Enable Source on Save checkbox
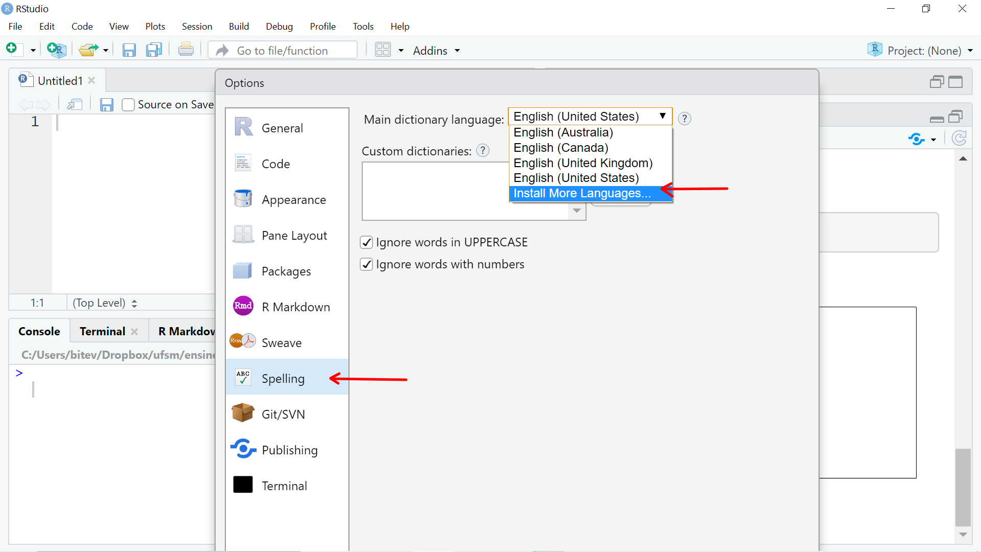This screenshot has width=981, height=552. tap(127, 104)
